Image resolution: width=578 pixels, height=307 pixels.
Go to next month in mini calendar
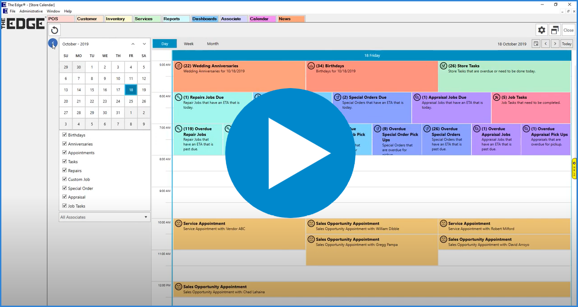[x=144, y=44]
